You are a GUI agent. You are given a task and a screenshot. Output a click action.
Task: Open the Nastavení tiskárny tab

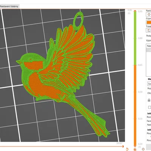pos(9,6)
